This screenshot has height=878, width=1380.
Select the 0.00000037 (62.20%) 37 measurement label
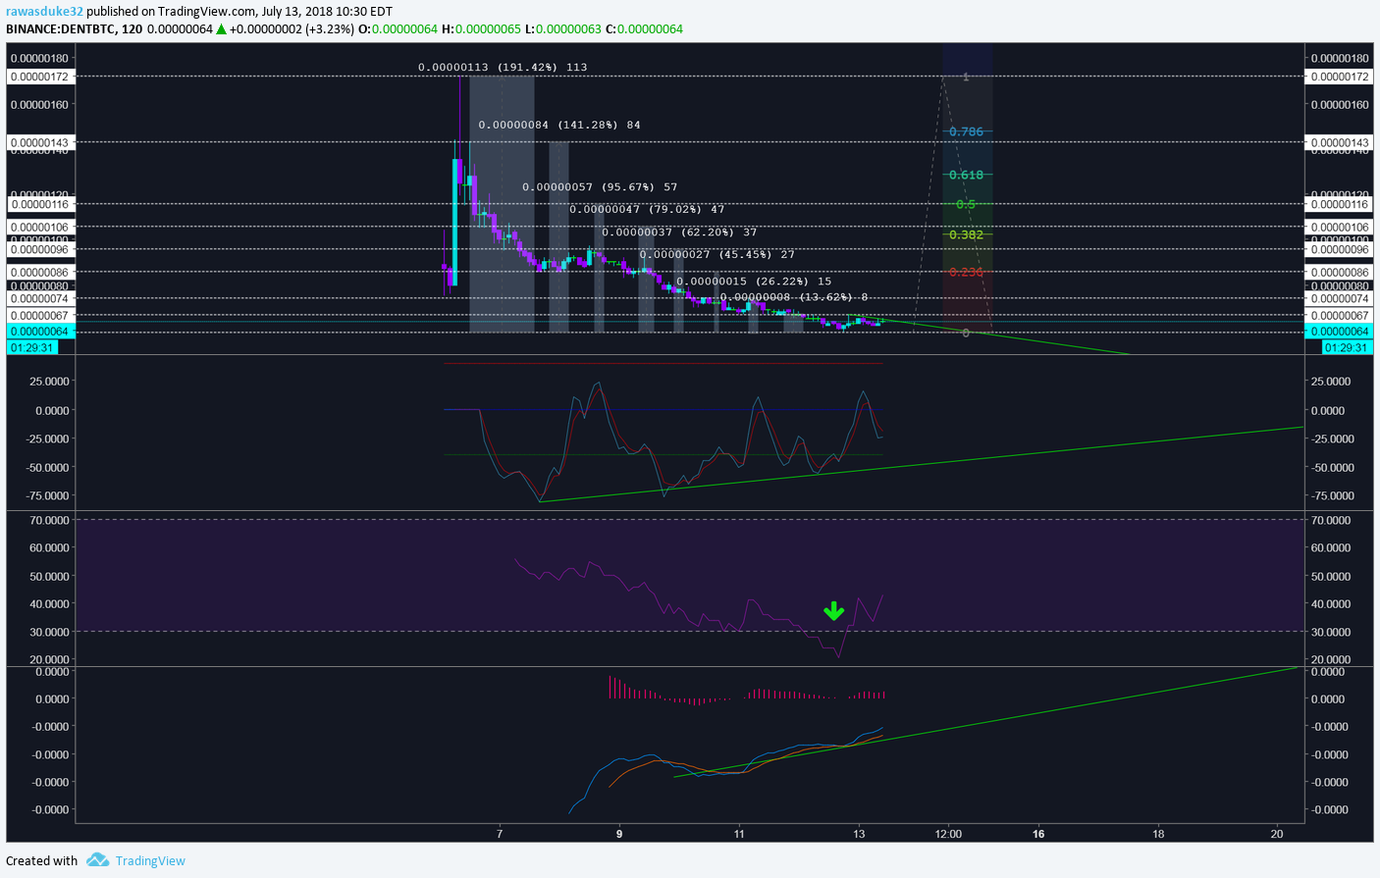[x=679, y=232]
